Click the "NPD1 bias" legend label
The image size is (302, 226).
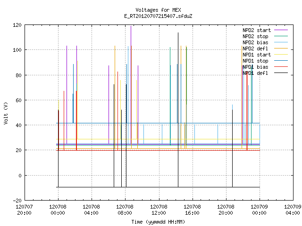pos(255,67)
